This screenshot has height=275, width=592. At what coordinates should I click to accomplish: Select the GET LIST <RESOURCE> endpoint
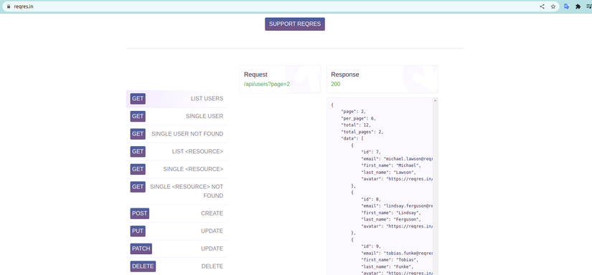point(177,151)
